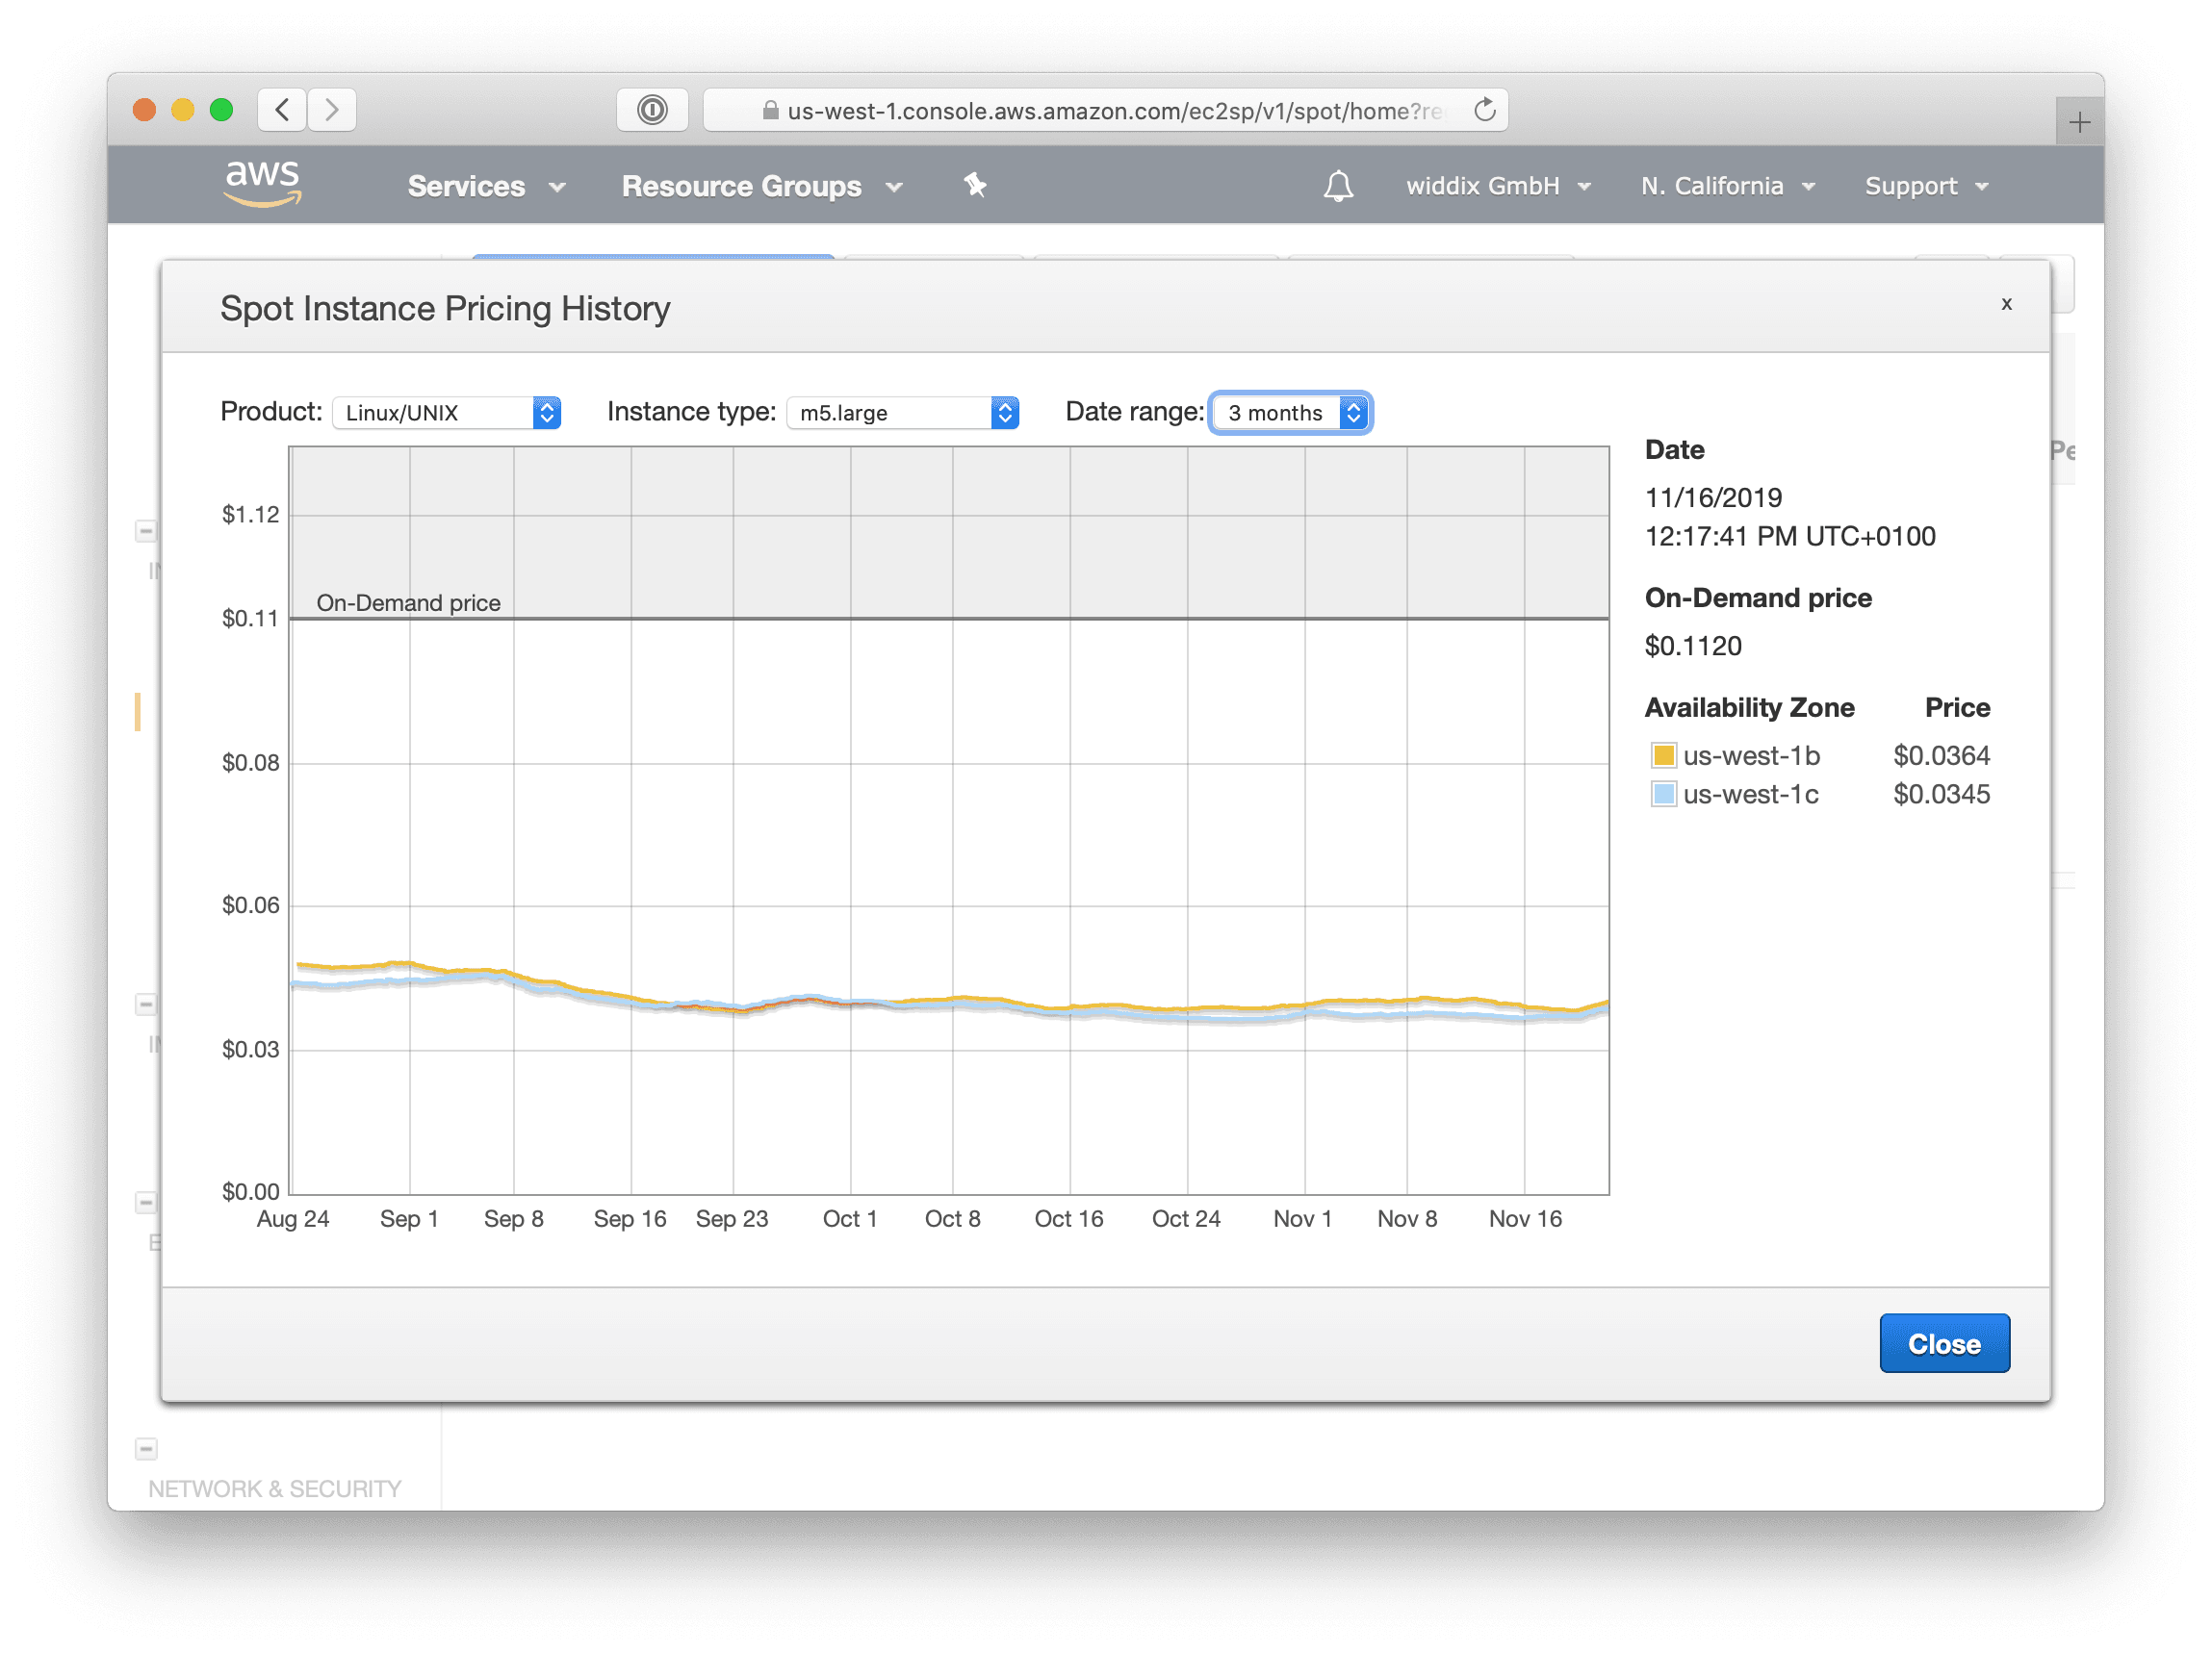Click the pause icon left of the URL
The width and height of the screenshot is (2212, 1653).
point(652,110)
